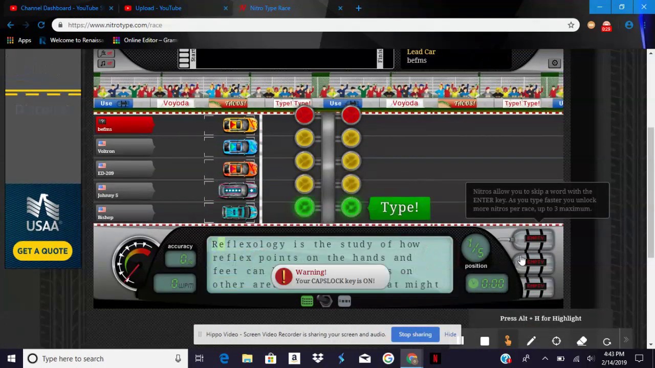
Task: Open a new browser tab
Action: (x=358, y=8)
